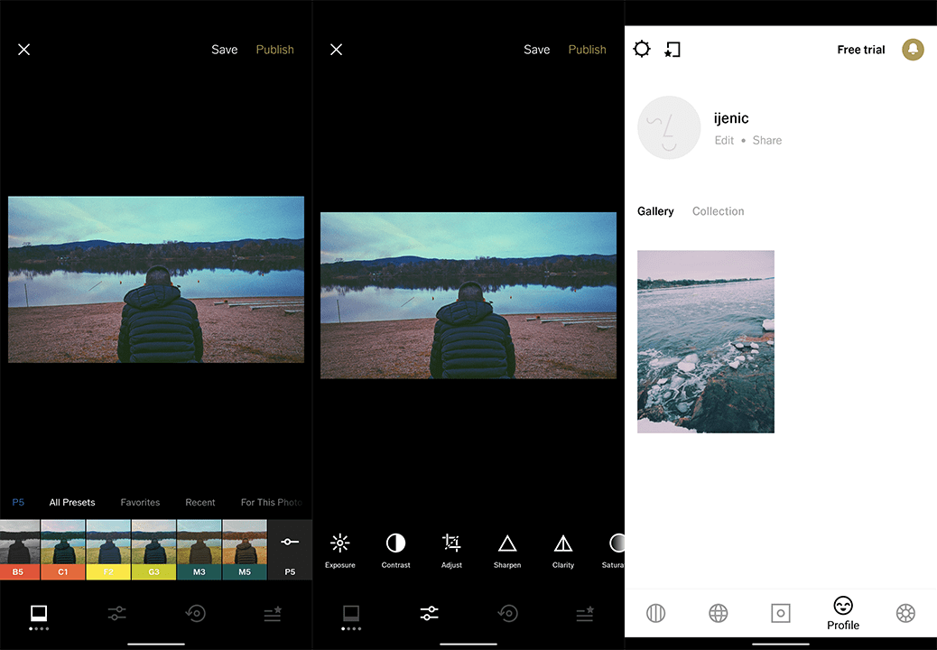Image resolution: width=937 pixels, height=650 pixels.
Task: Close the editor in the presets screen
Action: tap(23, 50)
